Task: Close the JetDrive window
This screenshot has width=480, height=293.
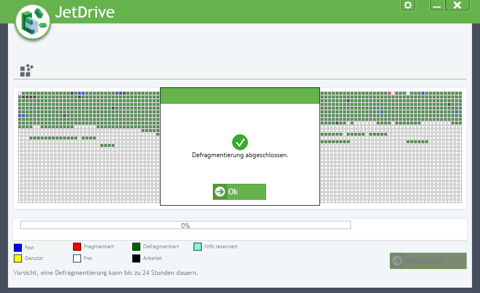Action: 457,5
